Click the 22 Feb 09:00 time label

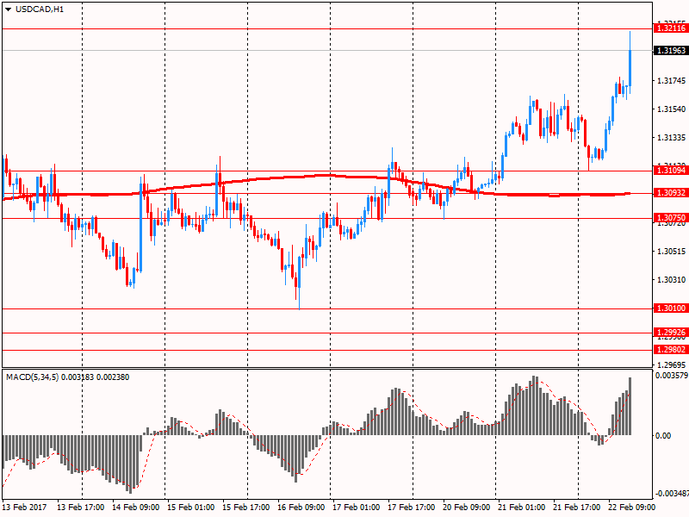pyautogui.click(x=631, y=507)
